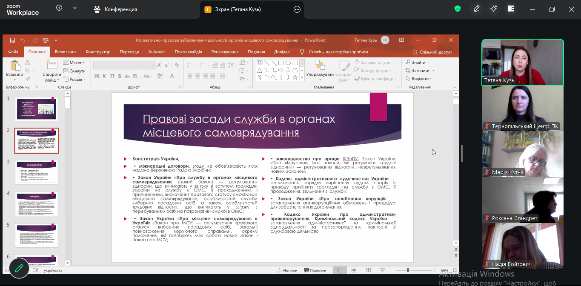
Task: Click the Reading view icon in status bar
Action: [368, 270]
